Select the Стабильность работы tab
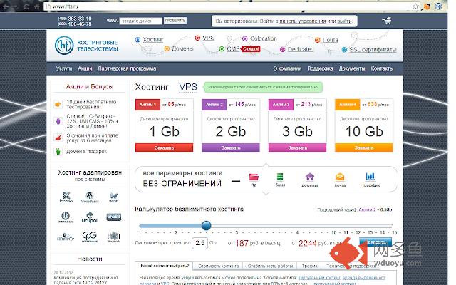Screen dimensions: 456x285 (270, 266)
